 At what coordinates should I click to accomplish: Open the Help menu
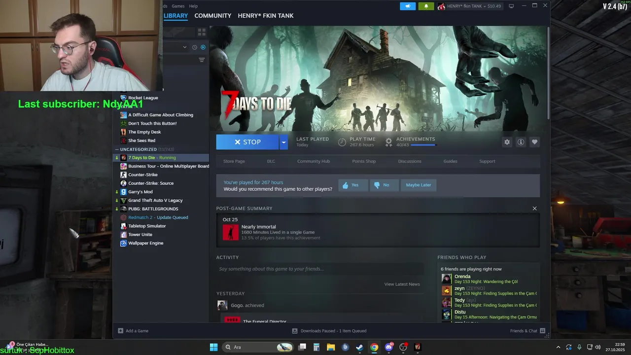(193, 6)
